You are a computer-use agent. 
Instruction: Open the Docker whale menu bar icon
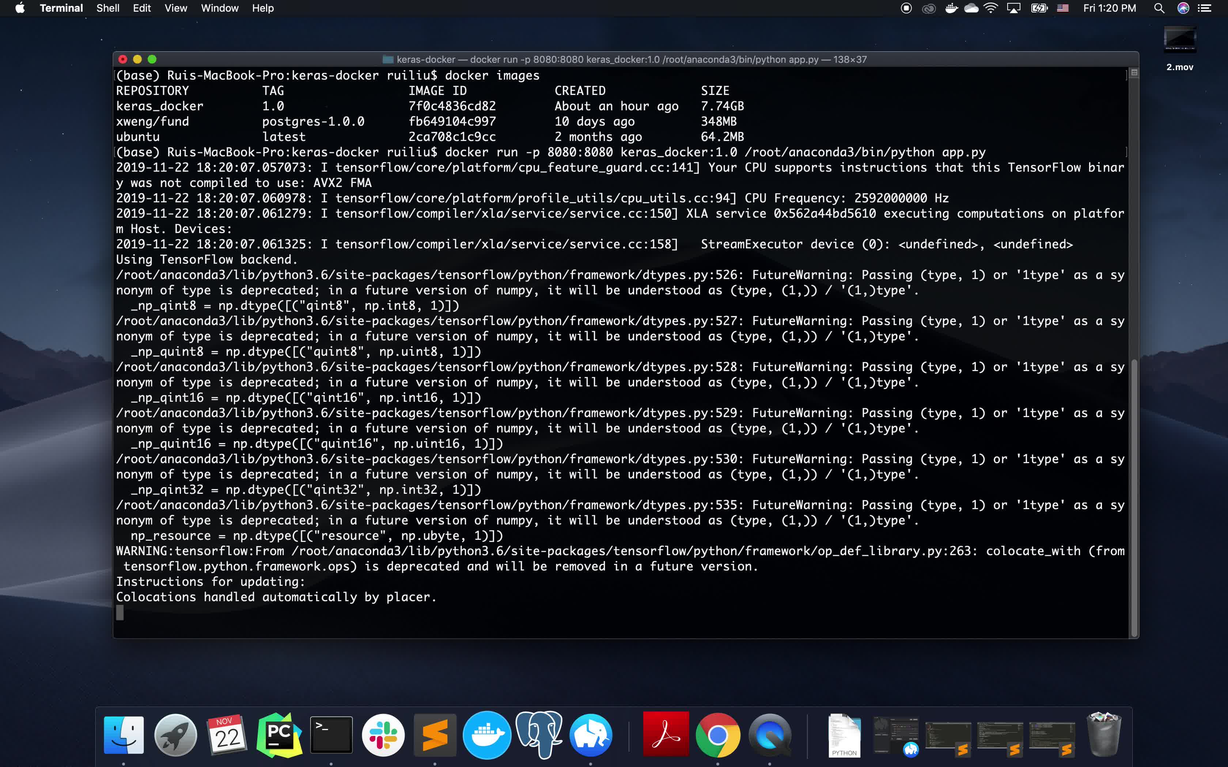pyautogui.click(x=951, y=8)
